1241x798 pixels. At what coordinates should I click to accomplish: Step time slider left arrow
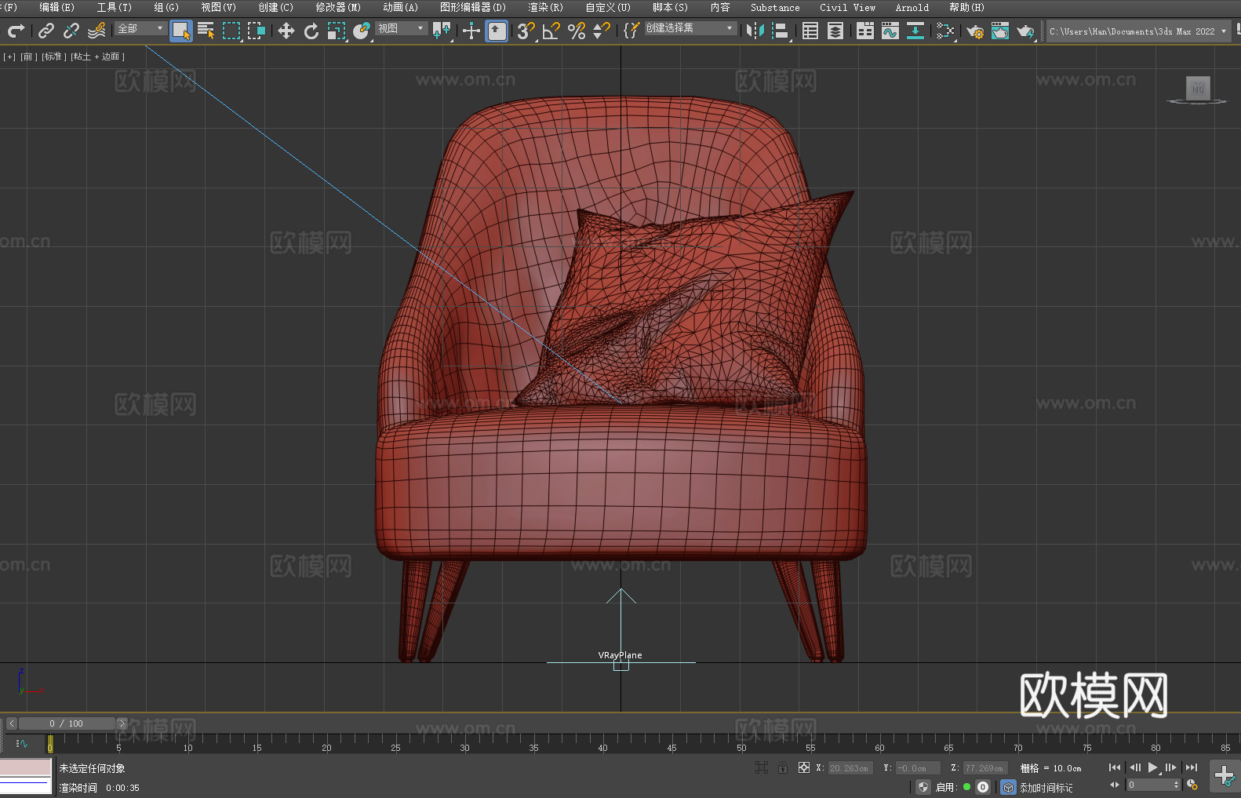12,723
